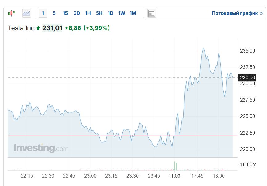
Task: Choose the 1M interval
Action: (x=133, y=13)
